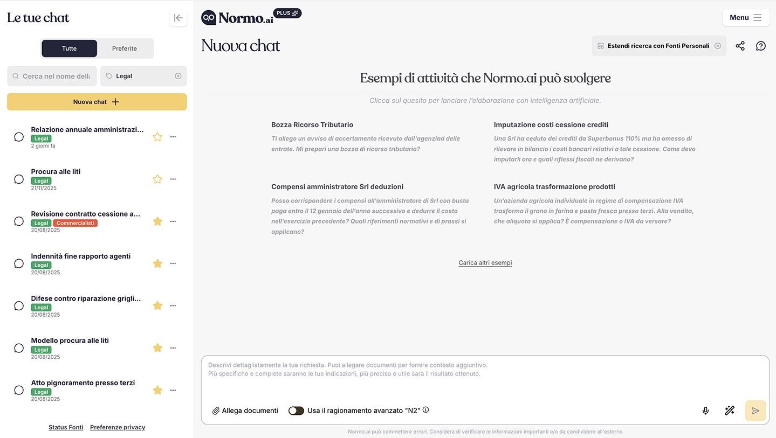Viewport: 776px width, 438px height.
Task: Check the circle beside 'Atto pignoramento presso terzi'
Action: pos(18,390)
